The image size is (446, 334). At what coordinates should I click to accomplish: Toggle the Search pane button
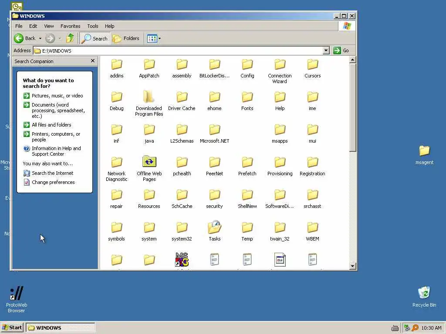95,38
